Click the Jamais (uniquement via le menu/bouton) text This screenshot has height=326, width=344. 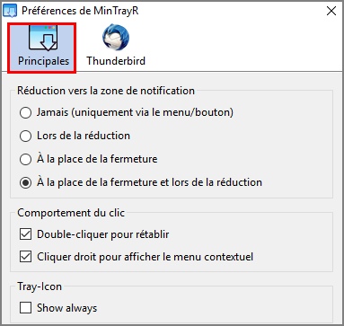pos(135,112)
